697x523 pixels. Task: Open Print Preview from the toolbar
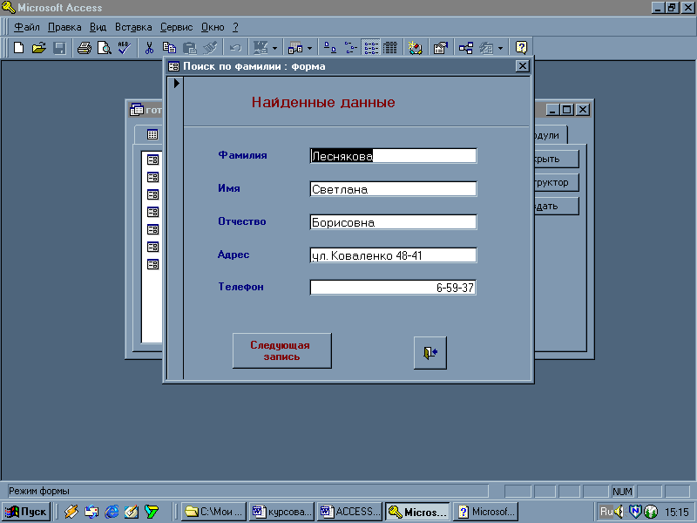pos(104,48)
